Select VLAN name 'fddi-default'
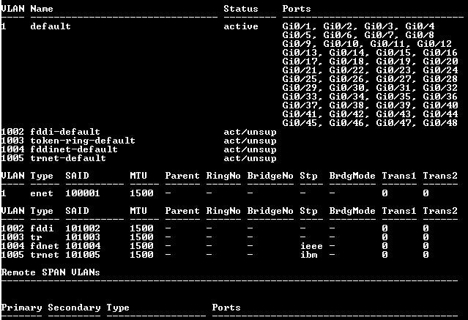Image resolution: width=468 pixels, height=320 pixels. 65,132
